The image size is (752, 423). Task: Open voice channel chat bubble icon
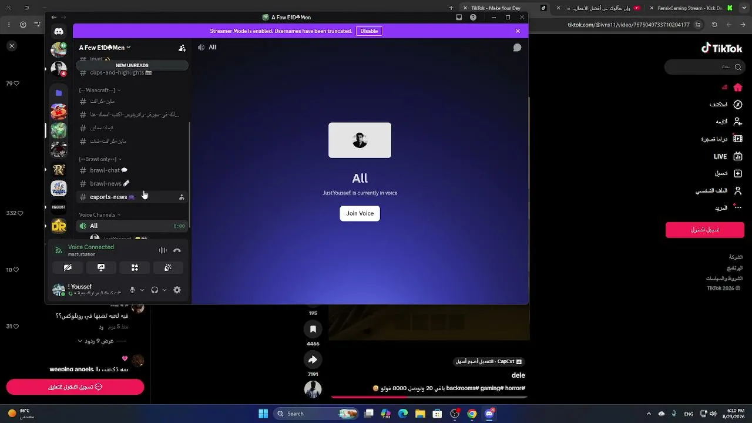517,48
